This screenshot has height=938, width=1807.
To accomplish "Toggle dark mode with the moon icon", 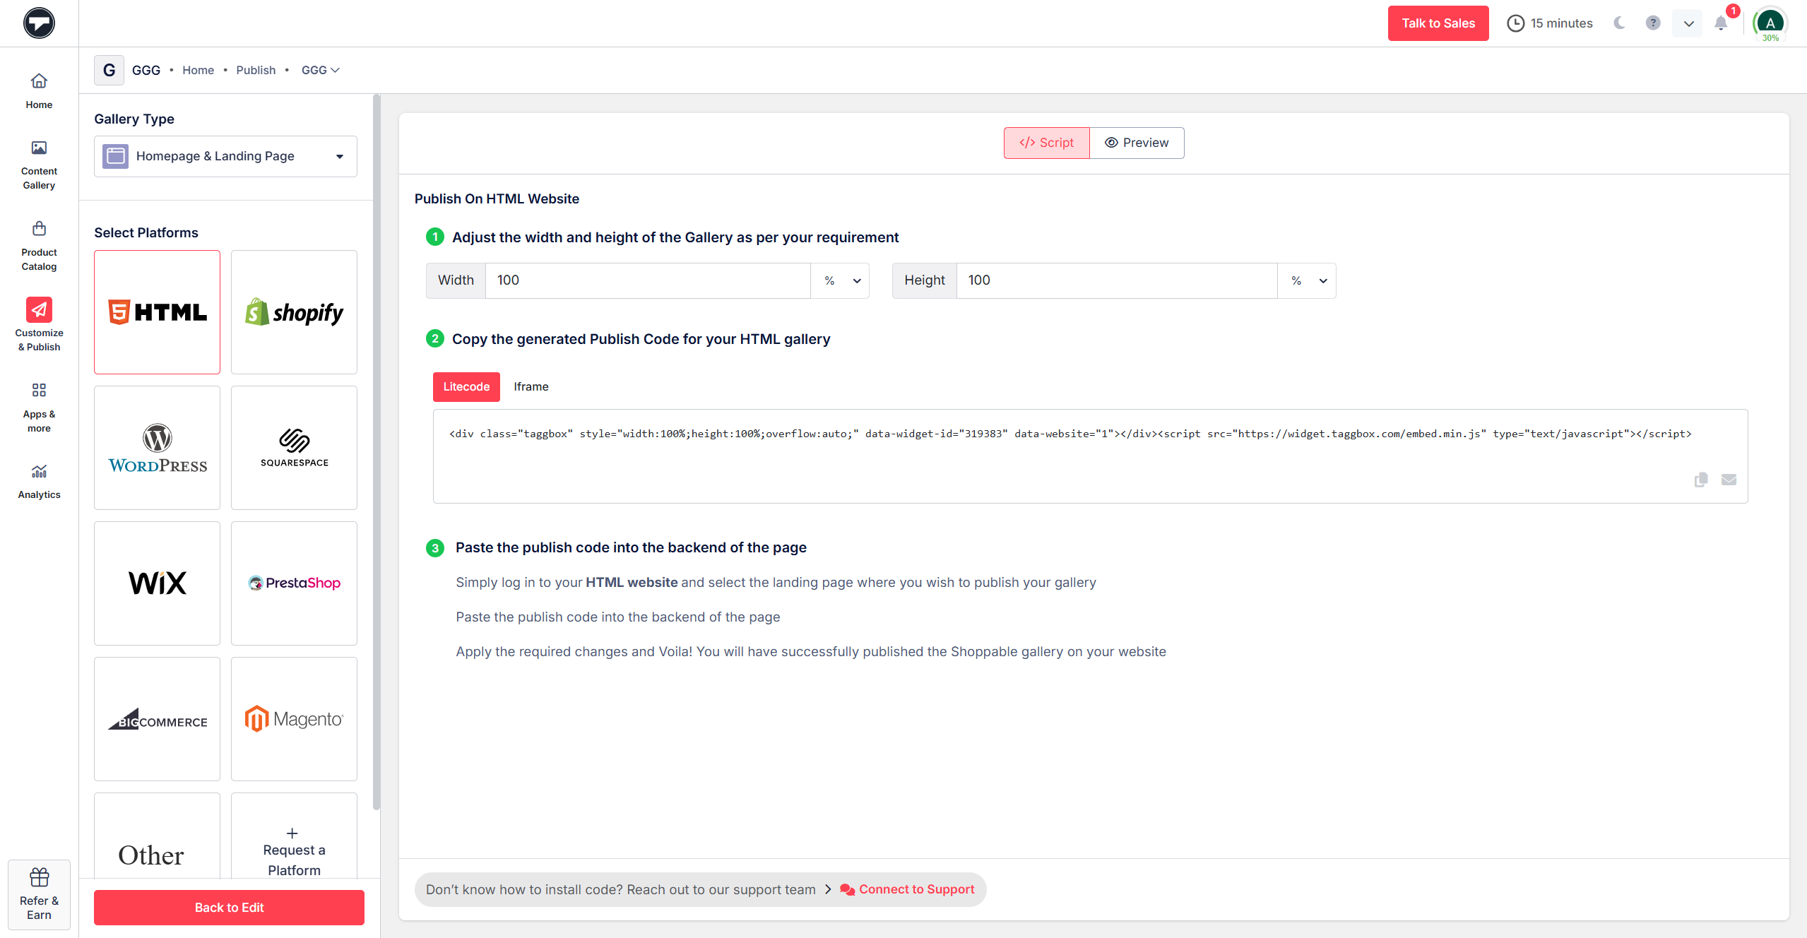I will (1618, 23).
